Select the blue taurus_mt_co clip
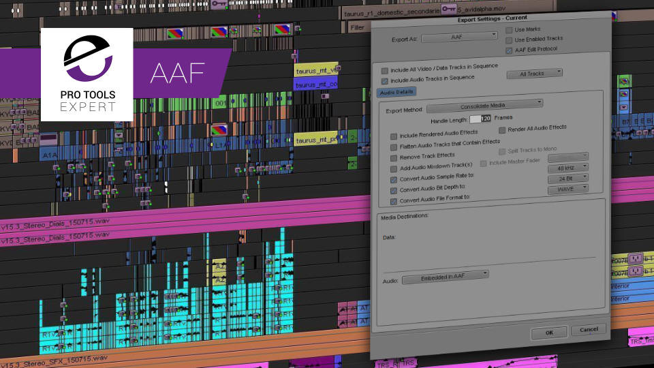This screenshot has width=654, height=368. pyautogui.click(x=315, y=84)
